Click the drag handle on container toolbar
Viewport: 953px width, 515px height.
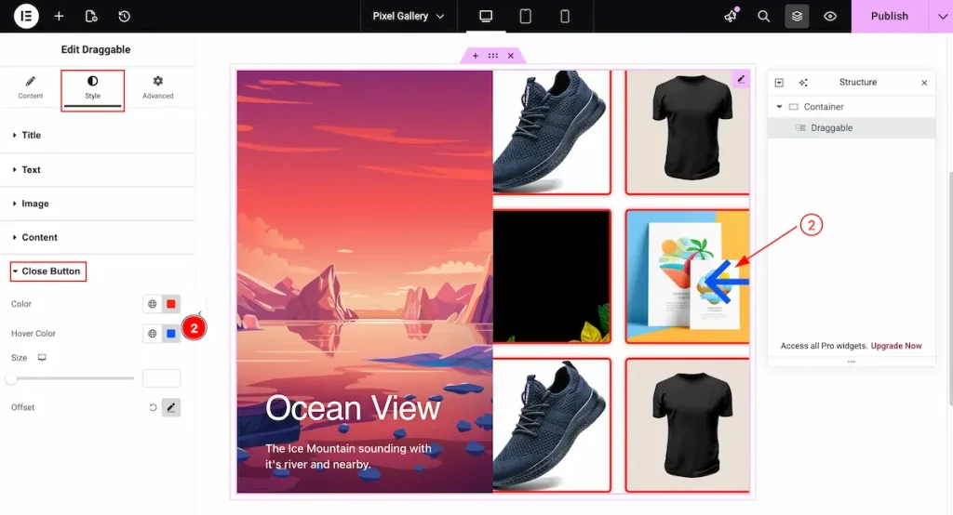(x=492, y=56)
